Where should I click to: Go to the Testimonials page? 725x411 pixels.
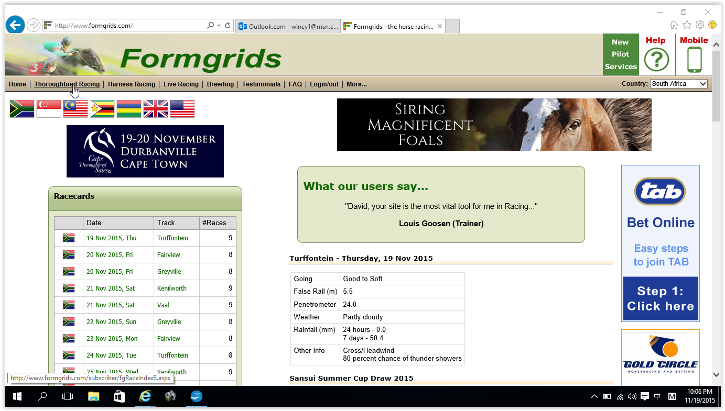pyautogui.click(x=261, y=84)
